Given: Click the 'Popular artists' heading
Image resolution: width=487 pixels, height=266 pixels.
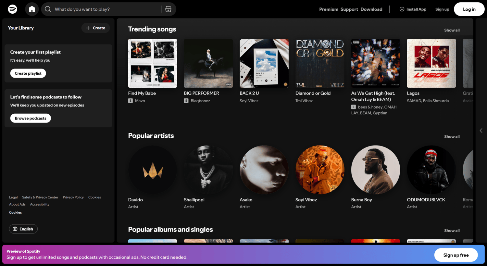Looking at the screenshot, I should (151, 136).
